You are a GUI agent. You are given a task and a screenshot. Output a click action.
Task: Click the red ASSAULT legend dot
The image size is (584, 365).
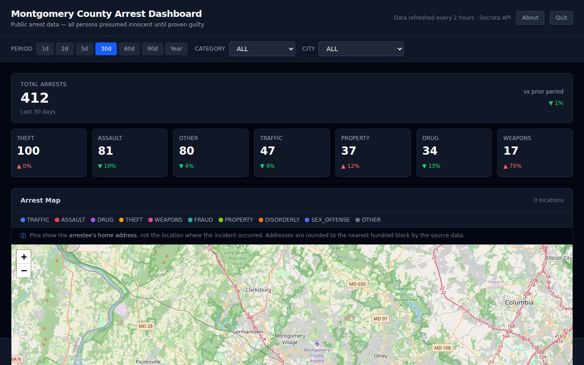pos(57,220)
